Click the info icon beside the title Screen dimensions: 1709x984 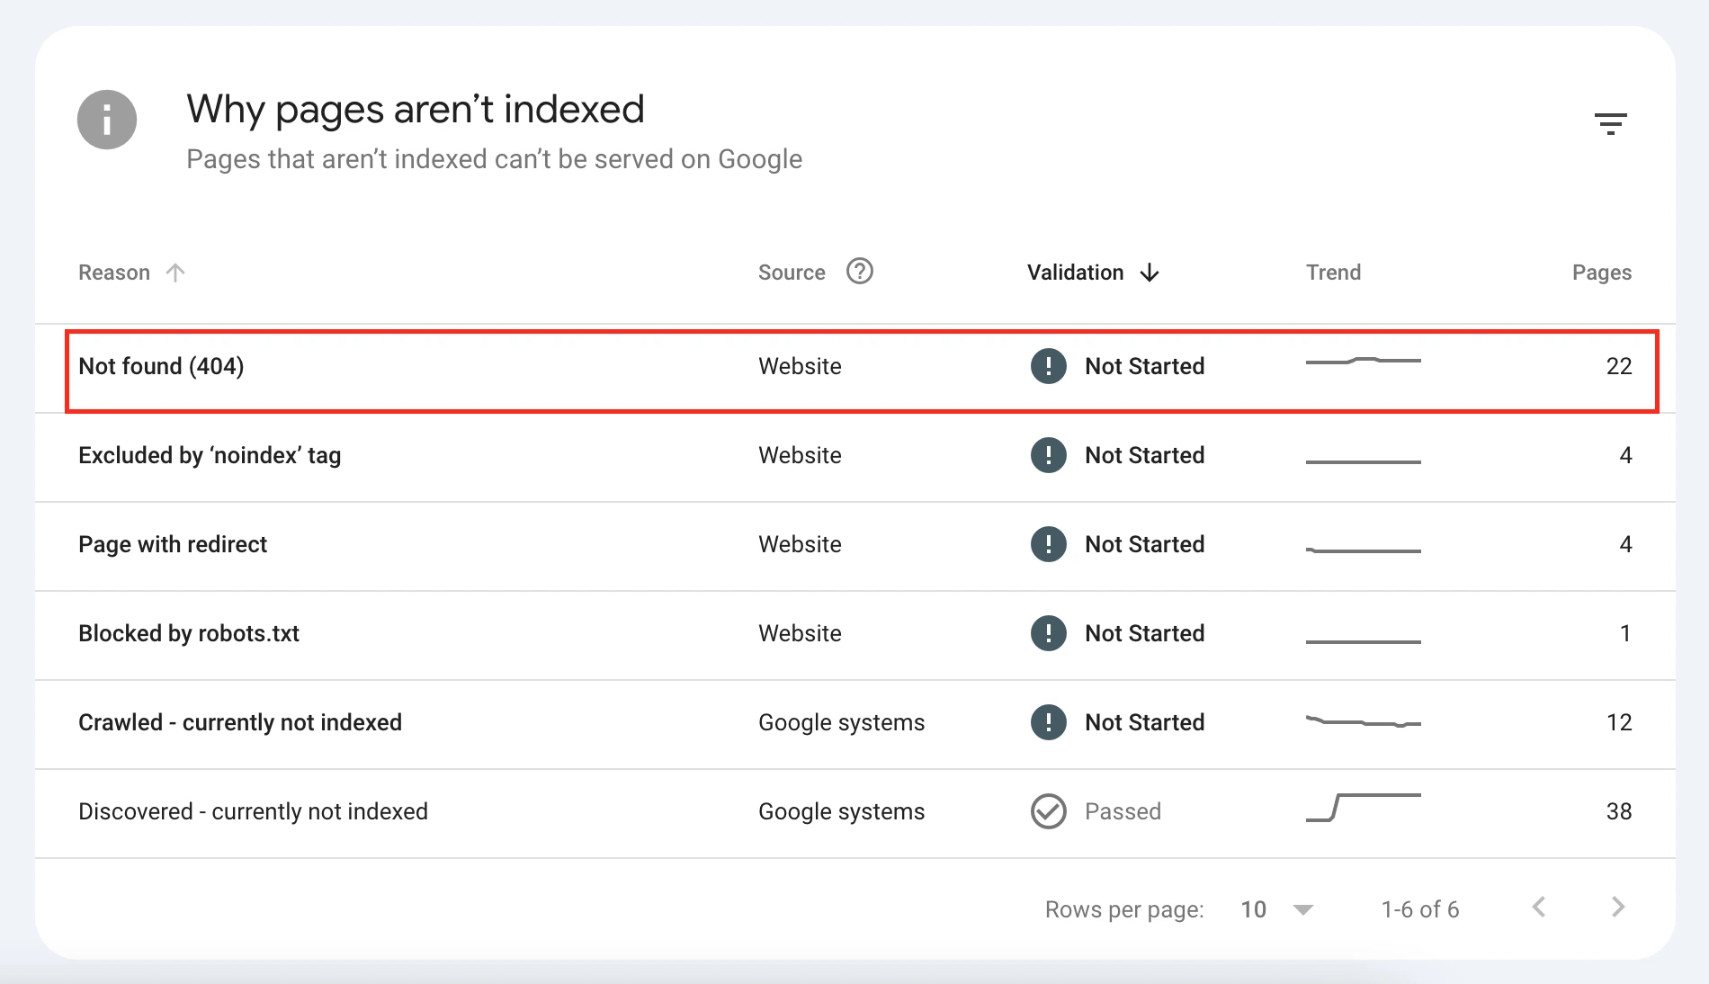pyautogui.click(x=107, y=120)
